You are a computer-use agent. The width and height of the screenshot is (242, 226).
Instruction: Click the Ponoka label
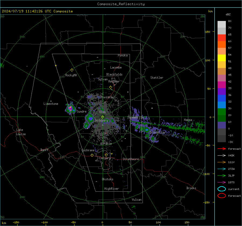click(x=123, y=56)
